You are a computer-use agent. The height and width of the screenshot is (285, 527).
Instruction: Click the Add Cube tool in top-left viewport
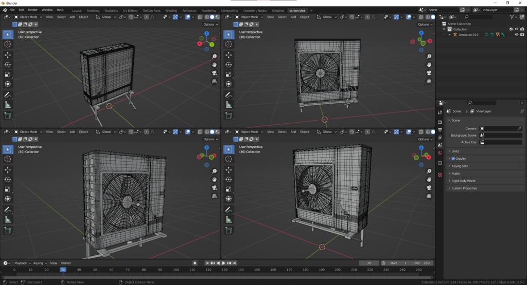(x=8, y=116)
